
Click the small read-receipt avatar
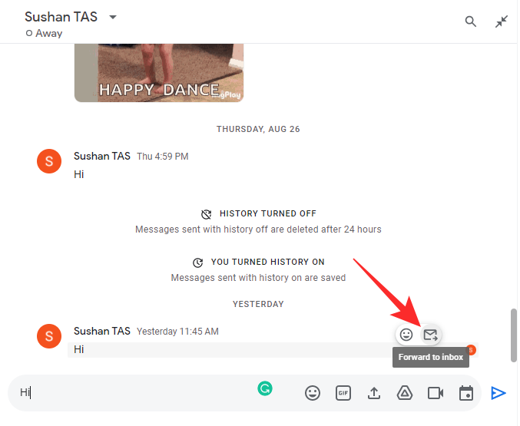tap(472, 350)
